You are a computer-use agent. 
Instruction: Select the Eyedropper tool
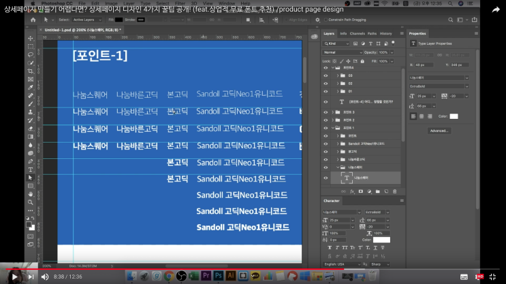pos(31,87)
